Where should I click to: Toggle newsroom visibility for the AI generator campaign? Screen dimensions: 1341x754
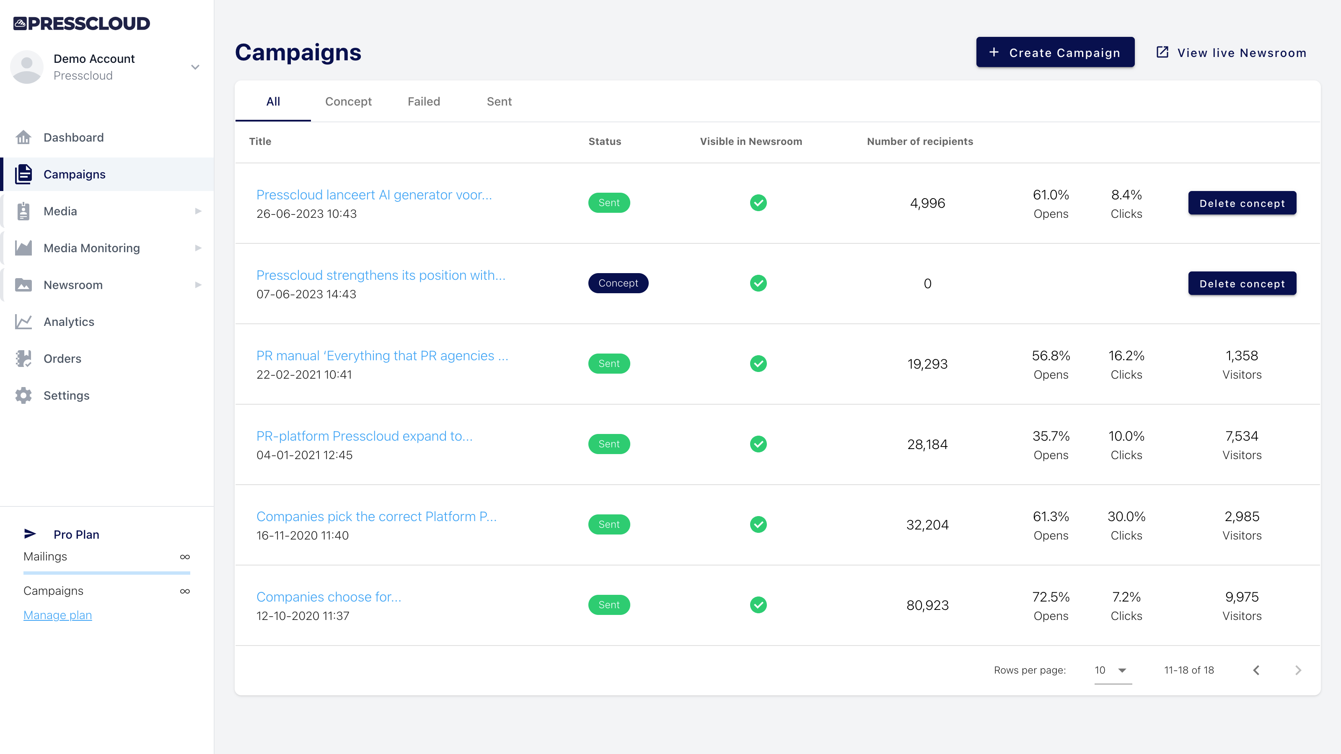click(x=759, y=203)
